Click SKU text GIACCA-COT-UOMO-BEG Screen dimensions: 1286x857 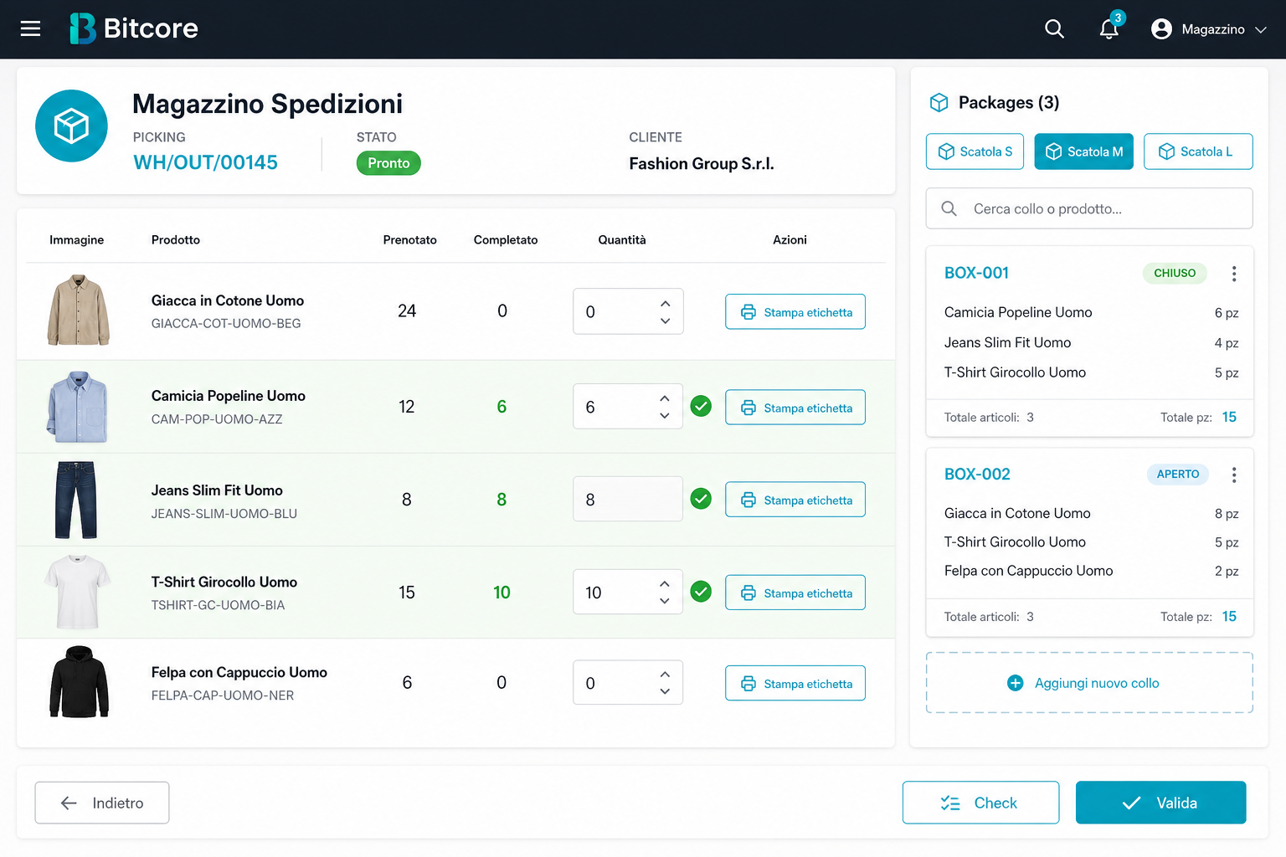click(226, 324)
